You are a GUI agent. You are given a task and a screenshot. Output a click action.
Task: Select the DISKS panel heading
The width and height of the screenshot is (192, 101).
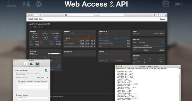[x=135, y=31]
